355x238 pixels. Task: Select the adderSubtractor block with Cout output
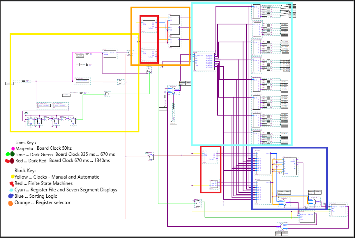click(x=289, y=167)
